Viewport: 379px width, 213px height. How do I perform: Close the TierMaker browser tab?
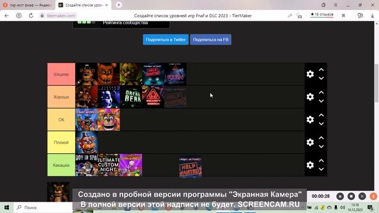pyautogui.click(x=107, y=5)
